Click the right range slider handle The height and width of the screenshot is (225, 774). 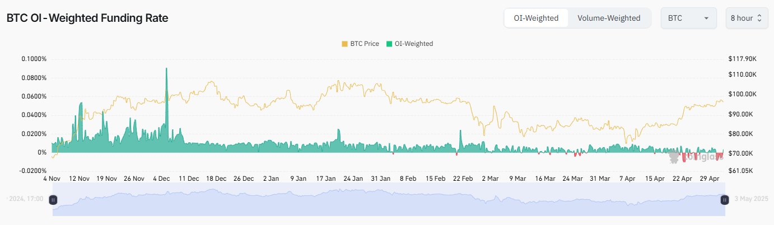tap(724, 199)
